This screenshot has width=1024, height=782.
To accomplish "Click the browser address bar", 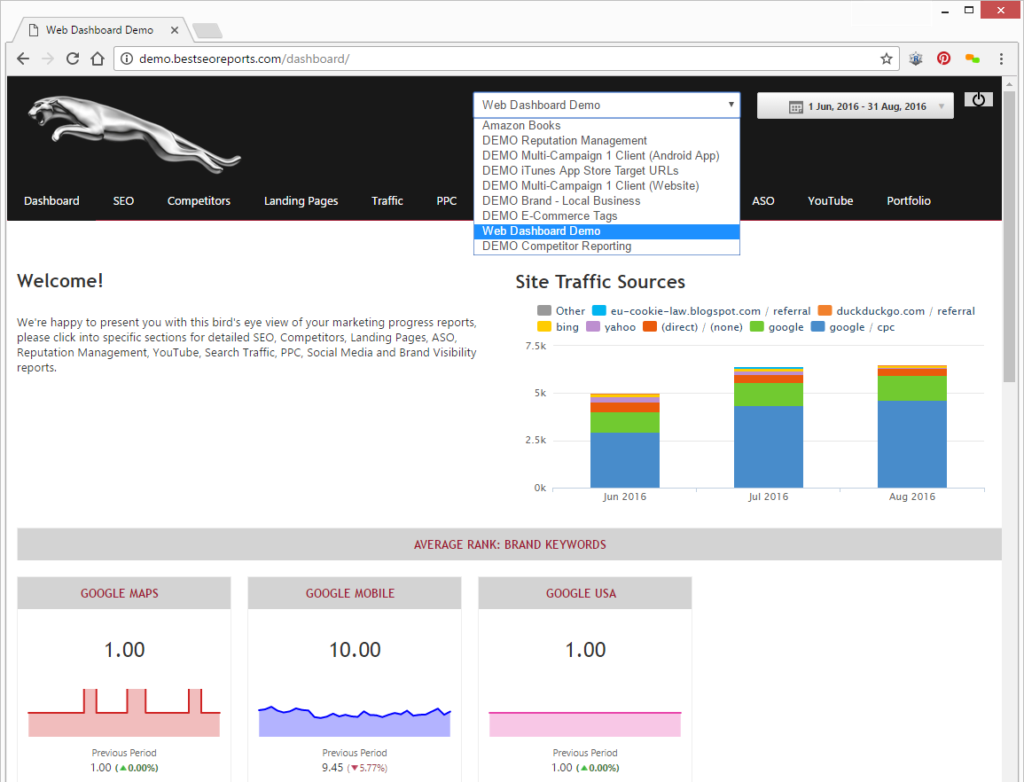I will pos(496,59).
